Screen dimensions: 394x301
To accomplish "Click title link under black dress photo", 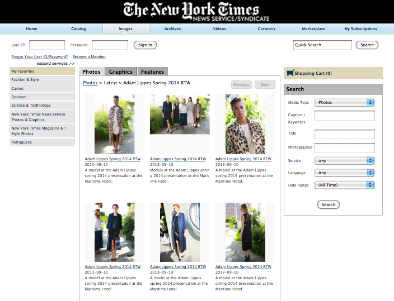I will (x=243, y=266).
